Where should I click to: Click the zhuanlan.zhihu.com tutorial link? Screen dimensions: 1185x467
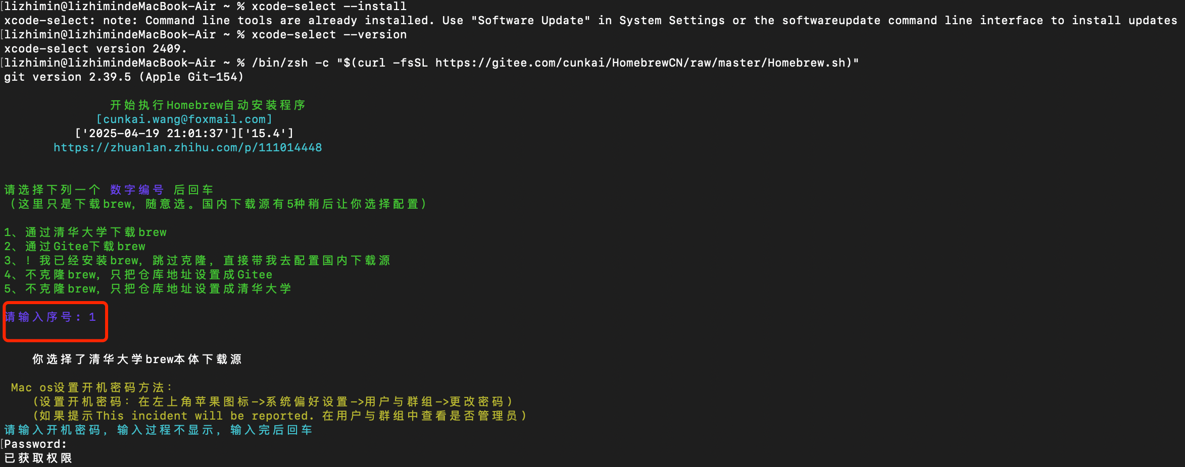[188, 148]
